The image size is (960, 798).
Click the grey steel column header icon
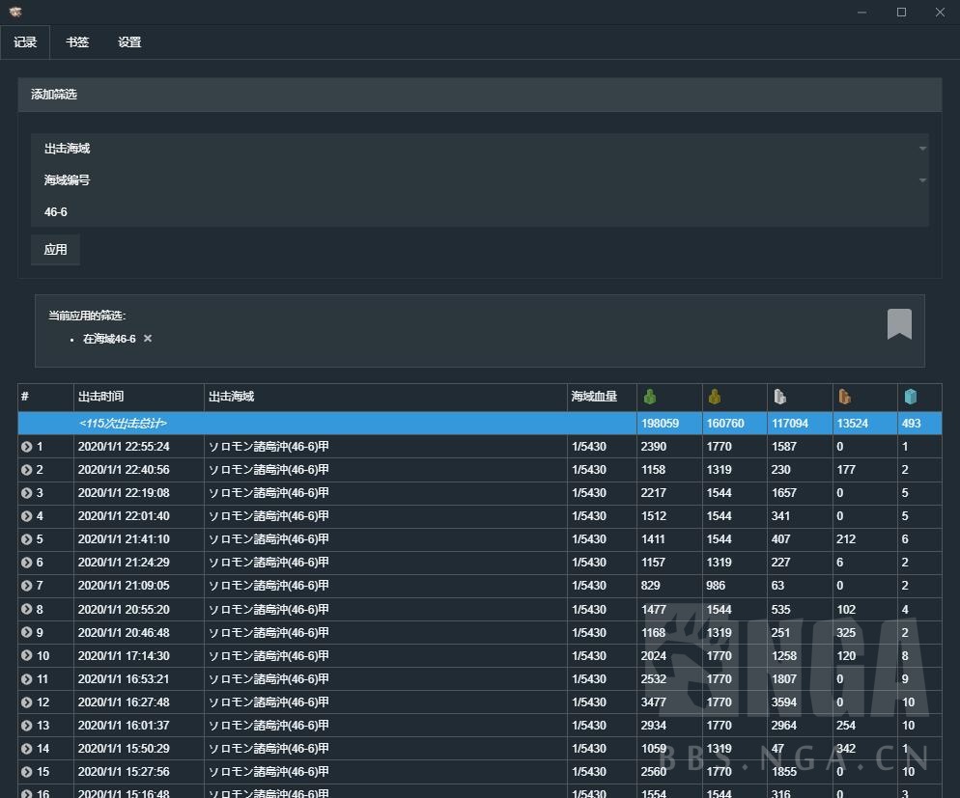(x=779, y=397)
